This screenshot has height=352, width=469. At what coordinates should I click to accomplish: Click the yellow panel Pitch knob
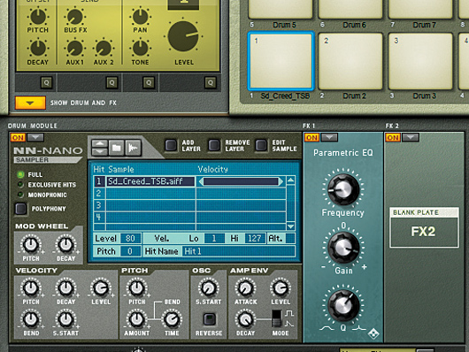pyautogui.click(x=38, y=17)
